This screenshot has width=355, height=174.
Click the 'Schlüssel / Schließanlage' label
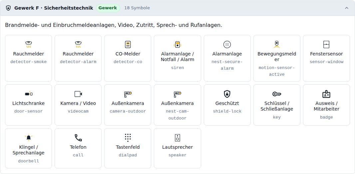[x=277, y=106]
